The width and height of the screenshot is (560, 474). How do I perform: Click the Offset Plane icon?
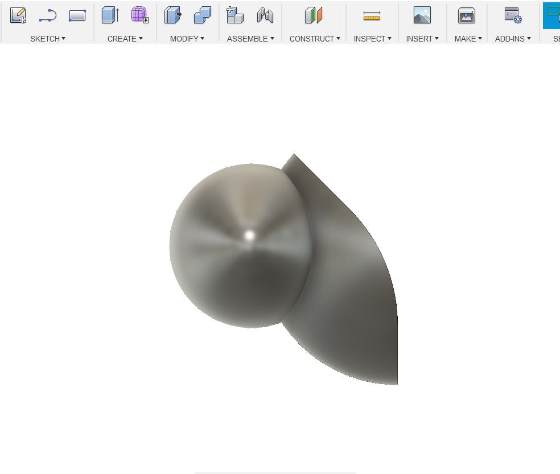pos(314,16)
